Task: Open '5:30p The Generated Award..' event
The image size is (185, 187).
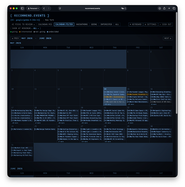Action: (x=92, y=134)
